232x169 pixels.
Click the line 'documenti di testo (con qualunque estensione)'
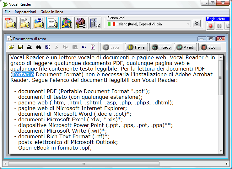78,97
